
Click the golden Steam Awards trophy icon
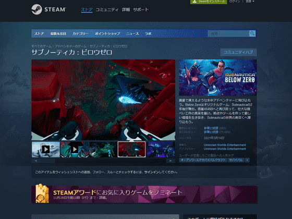tap(42, 193)
